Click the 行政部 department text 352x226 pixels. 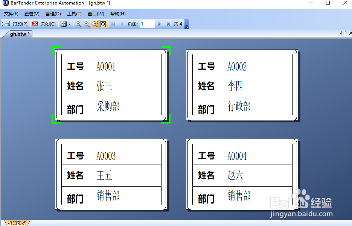click(x=239, y=106)
